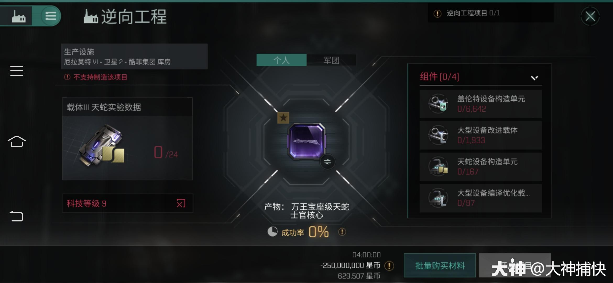Click the gold star favorite badge
This screenshot has height=283, width=613.
click(x=283, y=118)
